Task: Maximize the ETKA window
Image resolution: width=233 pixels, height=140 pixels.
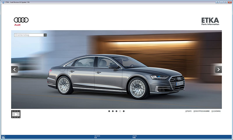Action: (225, 2)
